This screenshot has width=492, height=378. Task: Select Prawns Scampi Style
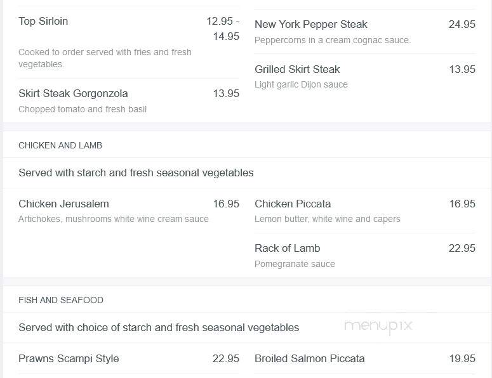[x=69, y=358]
